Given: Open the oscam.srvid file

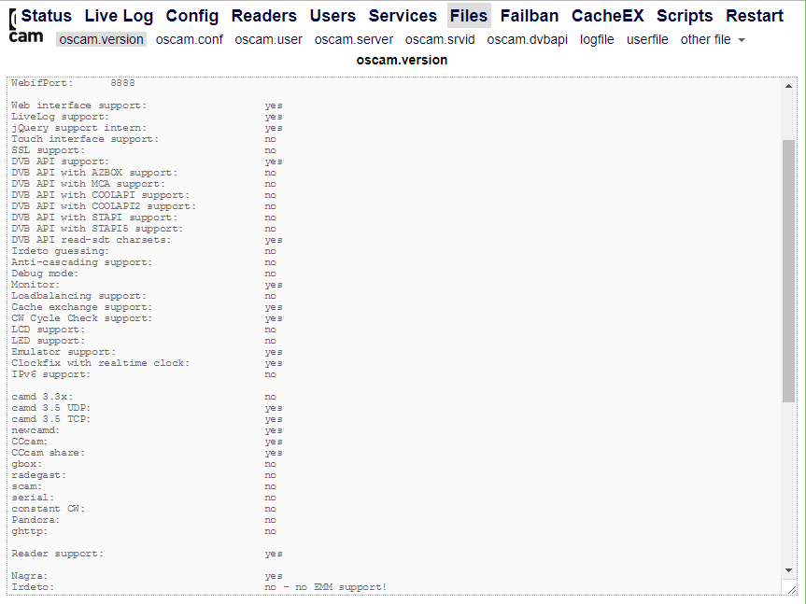Looking at the screenshot, I should 440,39.
